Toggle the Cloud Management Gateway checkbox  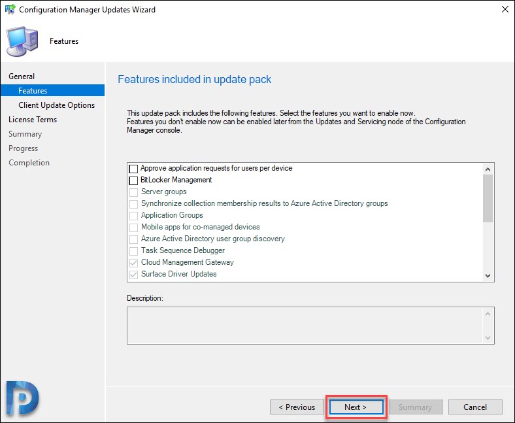tap(134, 262)
